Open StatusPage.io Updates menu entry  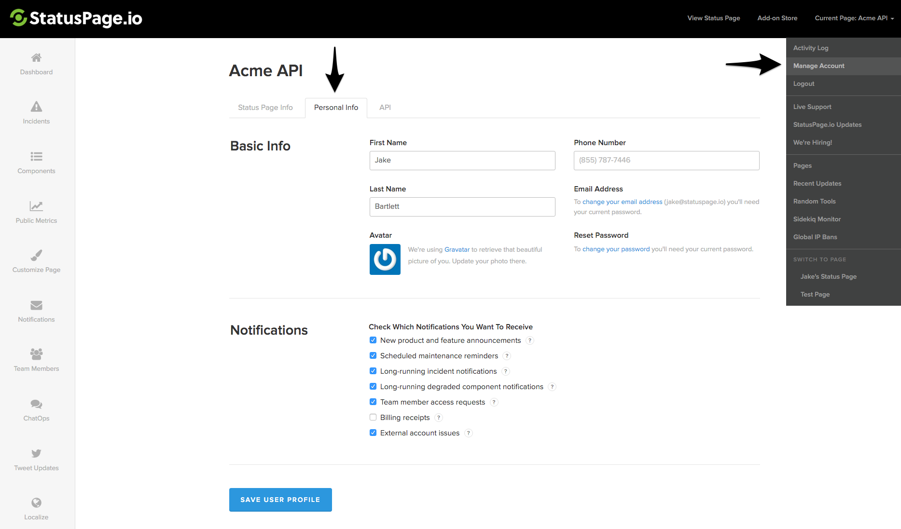844,124
